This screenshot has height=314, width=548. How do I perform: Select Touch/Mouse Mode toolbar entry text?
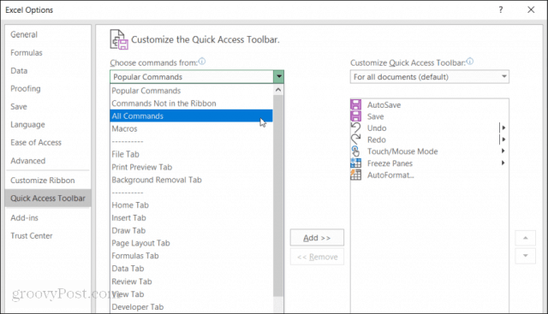coord(402,151)
